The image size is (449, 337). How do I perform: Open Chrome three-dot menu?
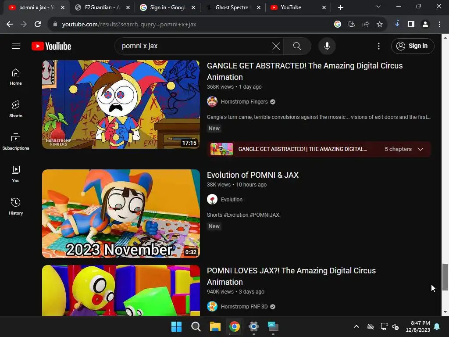coord(439,25)
